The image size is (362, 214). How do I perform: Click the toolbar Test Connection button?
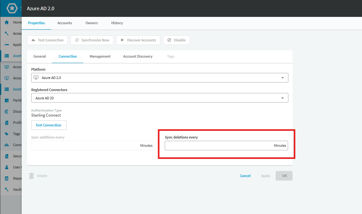pos(47,40)
